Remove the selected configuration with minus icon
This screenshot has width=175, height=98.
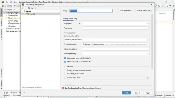(25, 8)
